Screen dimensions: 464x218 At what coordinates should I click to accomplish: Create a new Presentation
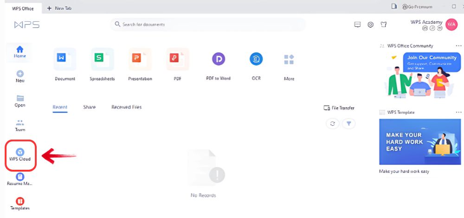pos(140,64)
